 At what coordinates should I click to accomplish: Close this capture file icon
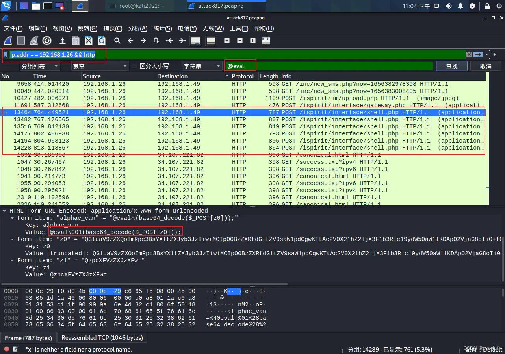point(89,41)
